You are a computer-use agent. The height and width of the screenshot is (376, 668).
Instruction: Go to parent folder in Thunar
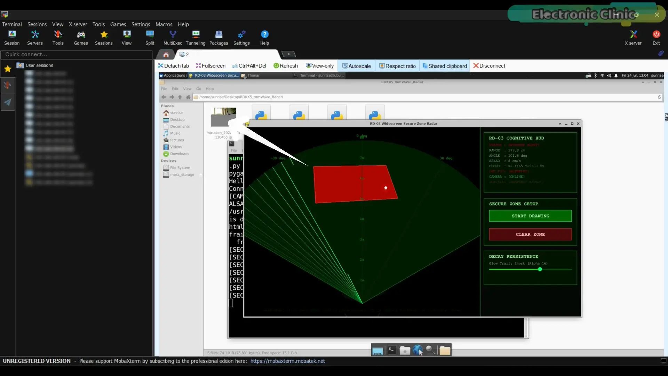(180, 97)
